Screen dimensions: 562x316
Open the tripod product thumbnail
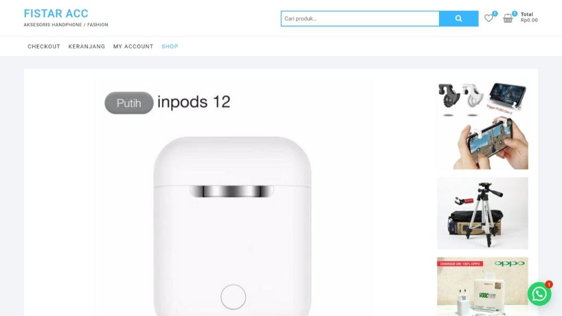pos(482,213)
